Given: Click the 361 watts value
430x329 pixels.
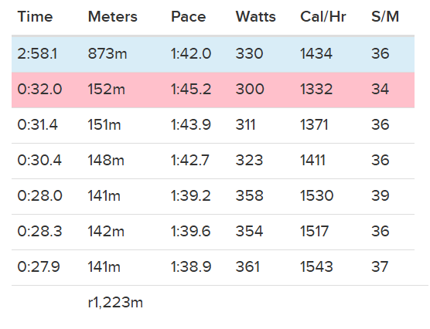Looking at the screenshot, I should pyautogui.click(x=247, y=266).
